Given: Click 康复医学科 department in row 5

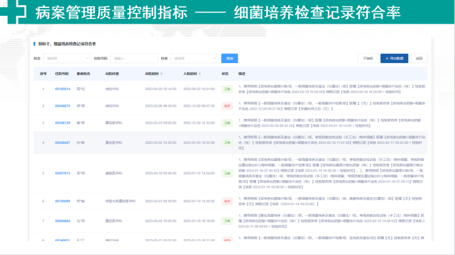Looking at the screenshot, I should click(x=113, y=174).
